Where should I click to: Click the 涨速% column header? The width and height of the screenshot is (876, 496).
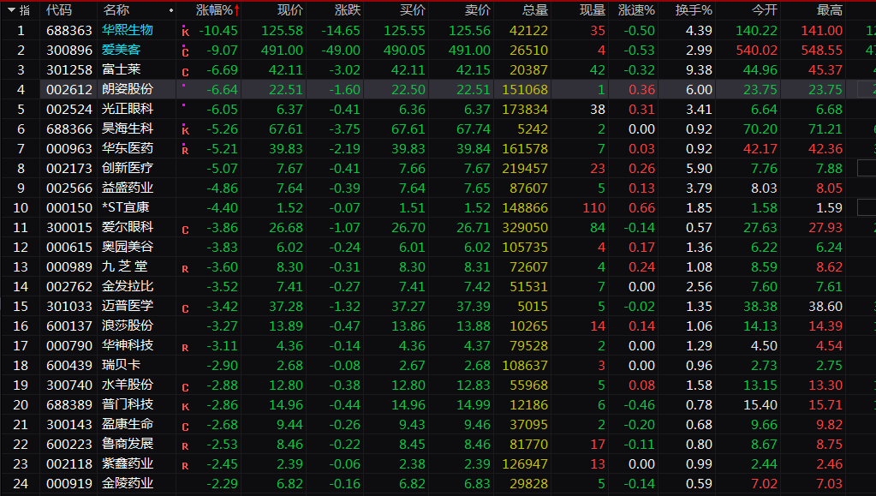point(636,10)
